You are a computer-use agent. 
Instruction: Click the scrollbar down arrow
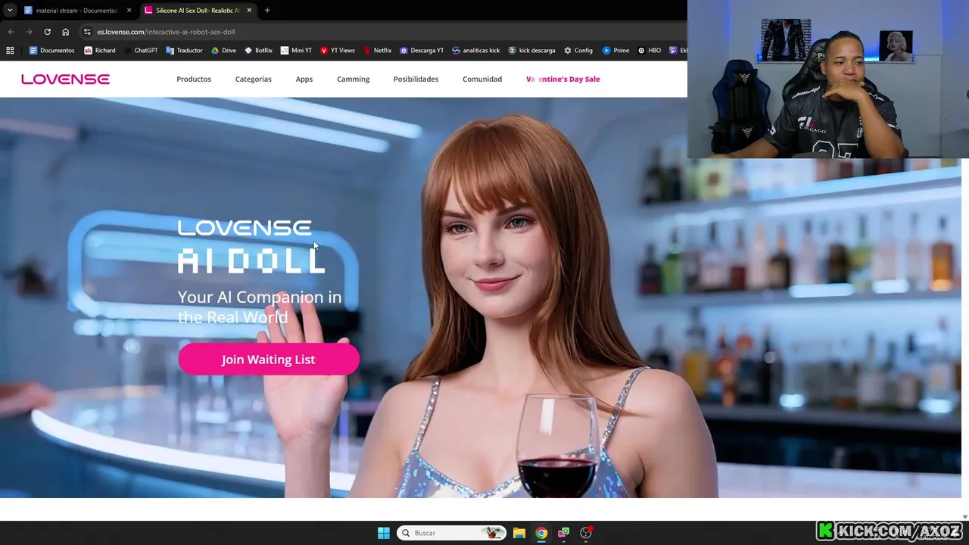[964, 517]
